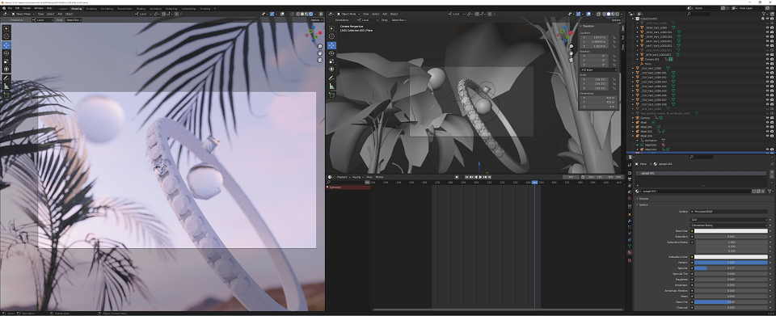Switch to the Sculpting workspace tab

pyautogui.click(x=91, y=8)
